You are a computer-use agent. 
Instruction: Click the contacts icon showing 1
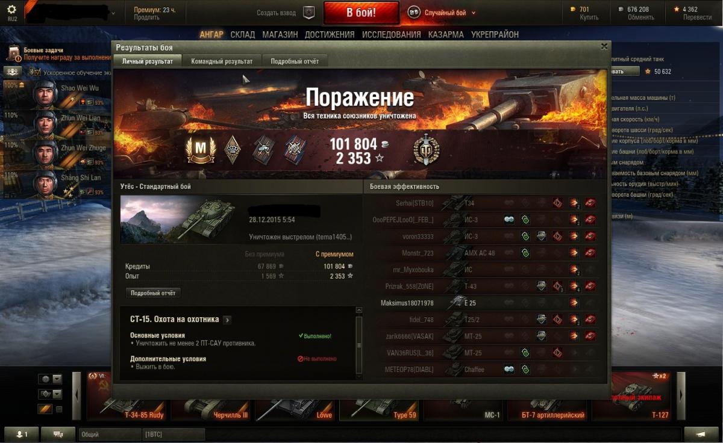coord(21,434)
